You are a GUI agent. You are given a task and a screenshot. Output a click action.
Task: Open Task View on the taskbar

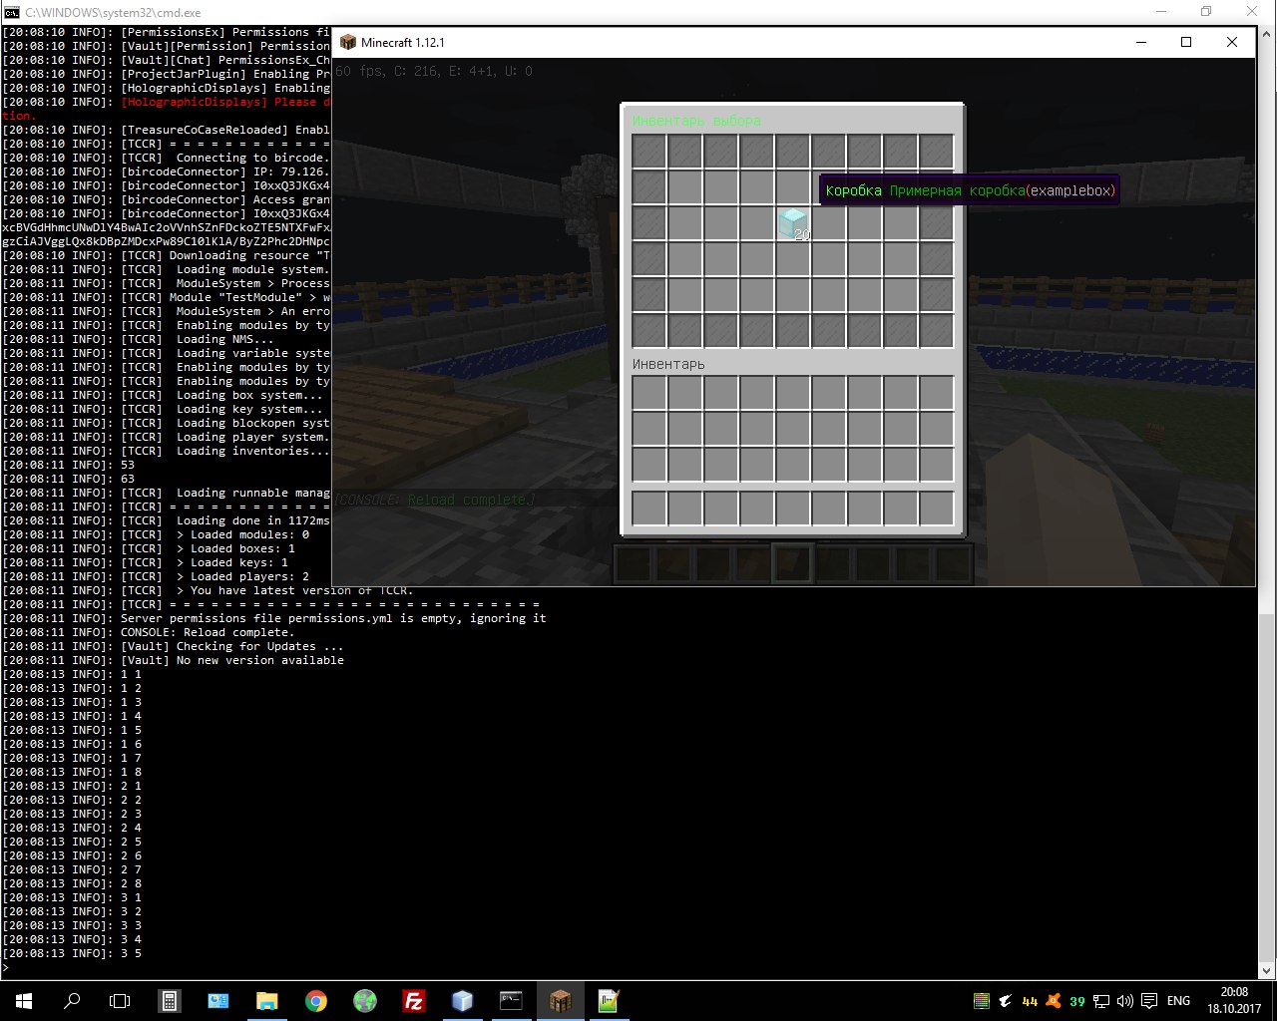coord(120,1000)
